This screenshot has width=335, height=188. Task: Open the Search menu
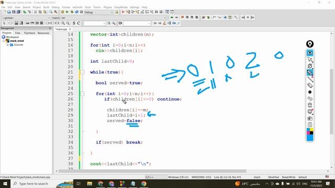pyautogui.click(x=27, y=7)
